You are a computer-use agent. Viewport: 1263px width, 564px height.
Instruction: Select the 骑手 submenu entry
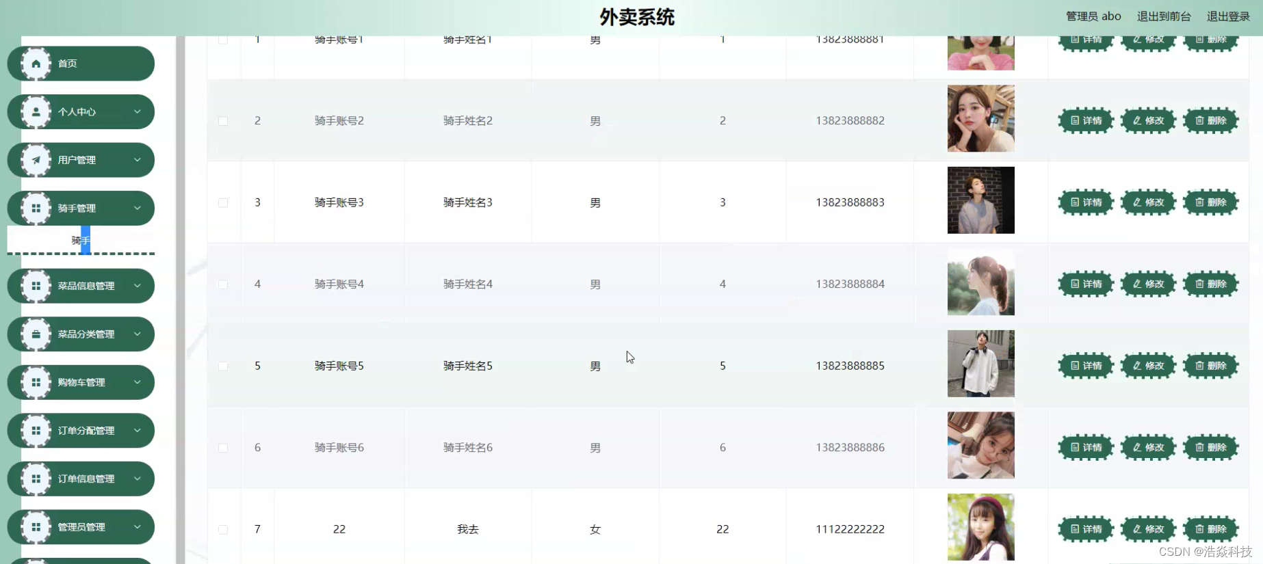click(81, 241)
